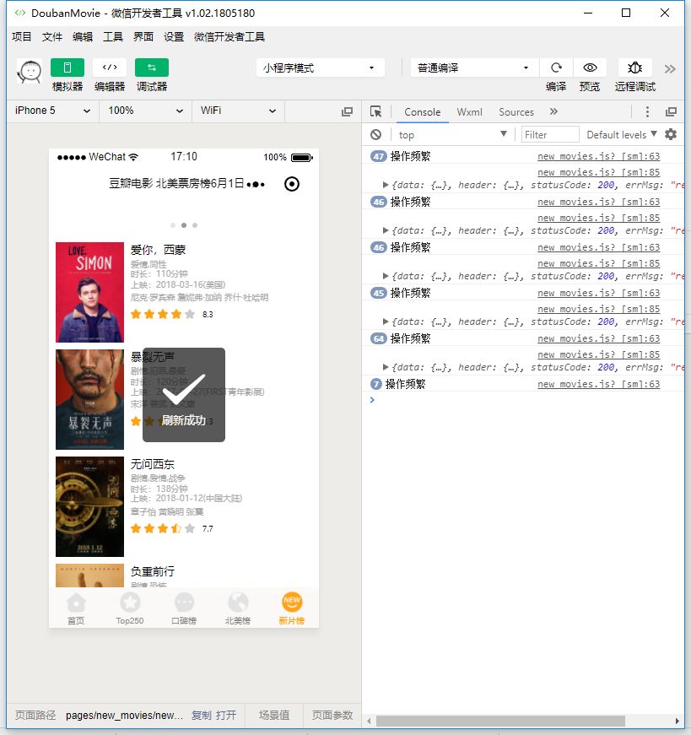Click the inspect element picker icon
Image resolution: width=691 pixels, height=735 pixels.
[376, 111]
